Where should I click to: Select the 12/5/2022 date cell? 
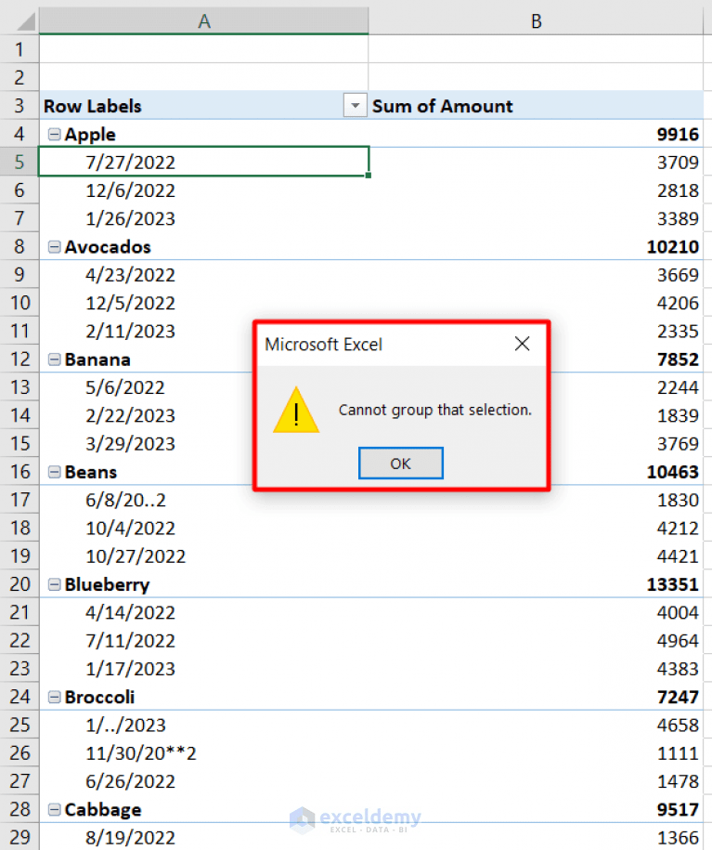203,303
